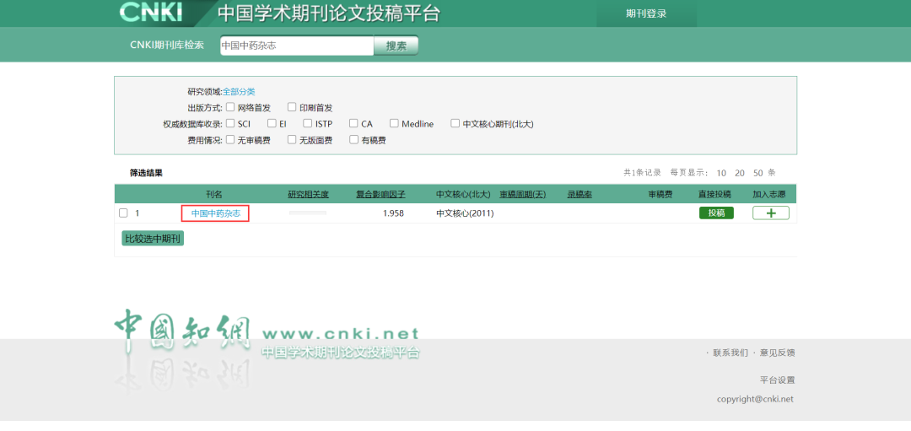Select the row 1 journal checkbox
This screenshot has height=431, width=911.
click(123, 213)
